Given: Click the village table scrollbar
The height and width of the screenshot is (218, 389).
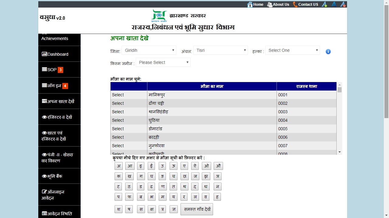Looking at the screenshot, I should pyautogui.click(x=339, y=90).
